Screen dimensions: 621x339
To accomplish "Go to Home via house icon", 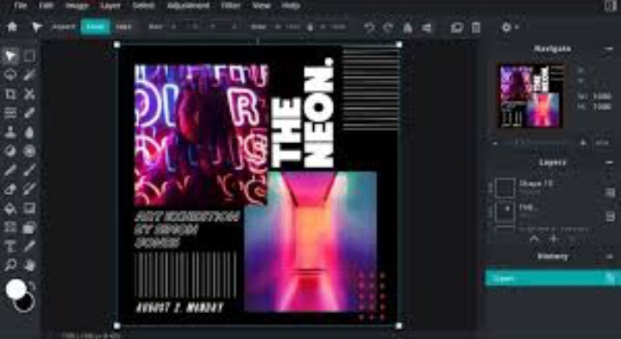I will coord(12,27).
